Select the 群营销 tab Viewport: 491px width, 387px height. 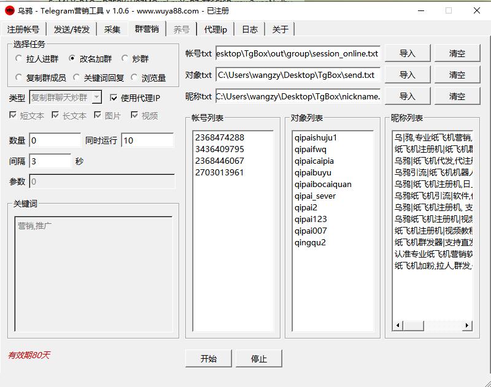[x=147, y=29]
